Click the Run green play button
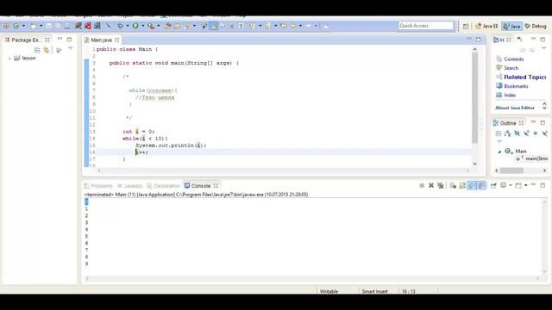 click(135, 26)
